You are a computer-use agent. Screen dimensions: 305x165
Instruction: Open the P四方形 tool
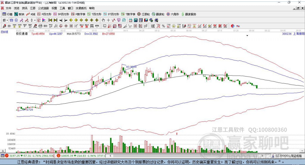44,14
